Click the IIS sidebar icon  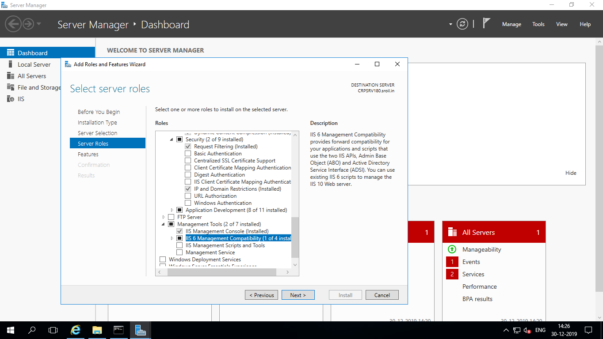10,99
